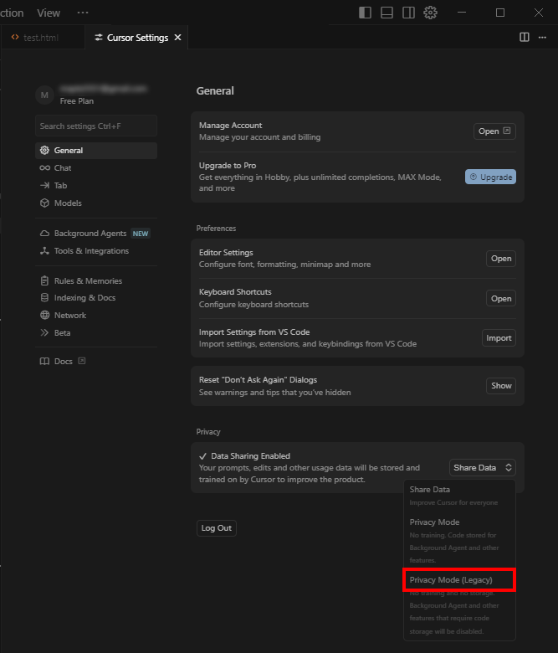Open Tools & Integrations settings
Viewport: 558px width, 653px height.
pos(96,250)
